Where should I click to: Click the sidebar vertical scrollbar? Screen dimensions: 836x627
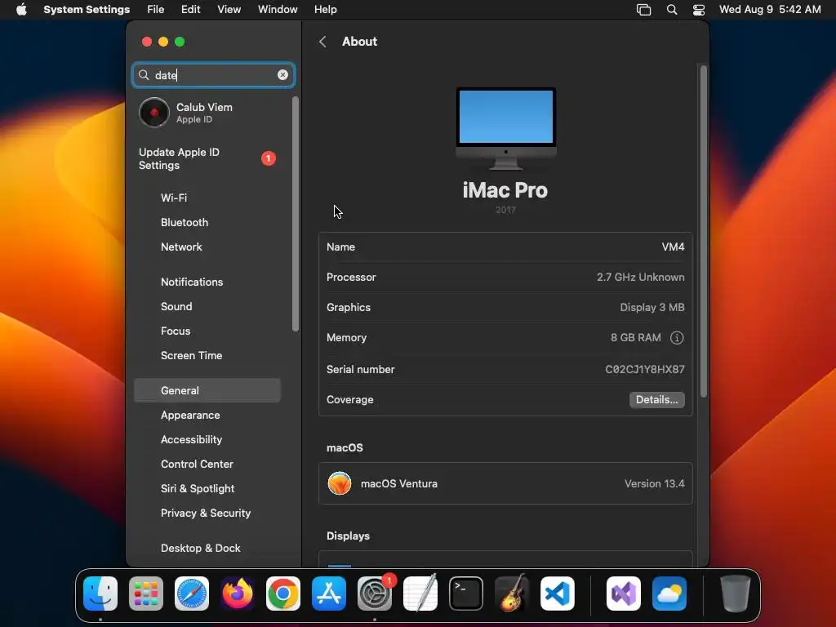pyautogui.click(x=296, y=214)
